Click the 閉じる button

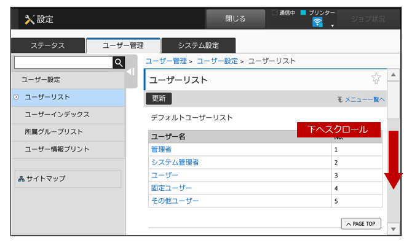click(236, 19)
